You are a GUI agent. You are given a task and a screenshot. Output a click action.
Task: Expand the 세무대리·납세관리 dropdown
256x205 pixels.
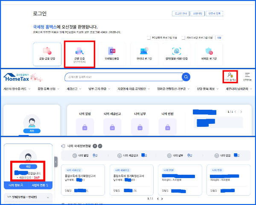[251, 89]
